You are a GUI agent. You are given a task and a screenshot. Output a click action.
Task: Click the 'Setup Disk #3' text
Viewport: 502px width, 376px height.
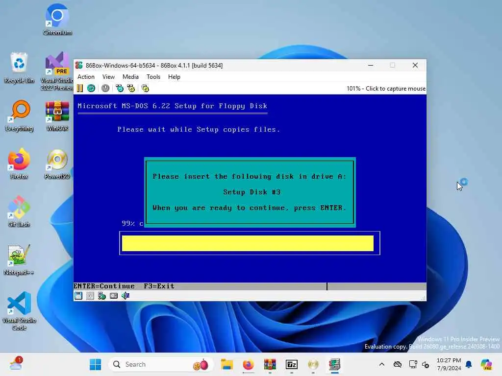click(252, 192)
